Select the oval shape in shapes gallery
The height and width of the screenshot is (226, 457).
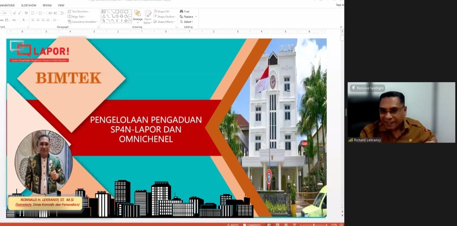coord(121,12)
